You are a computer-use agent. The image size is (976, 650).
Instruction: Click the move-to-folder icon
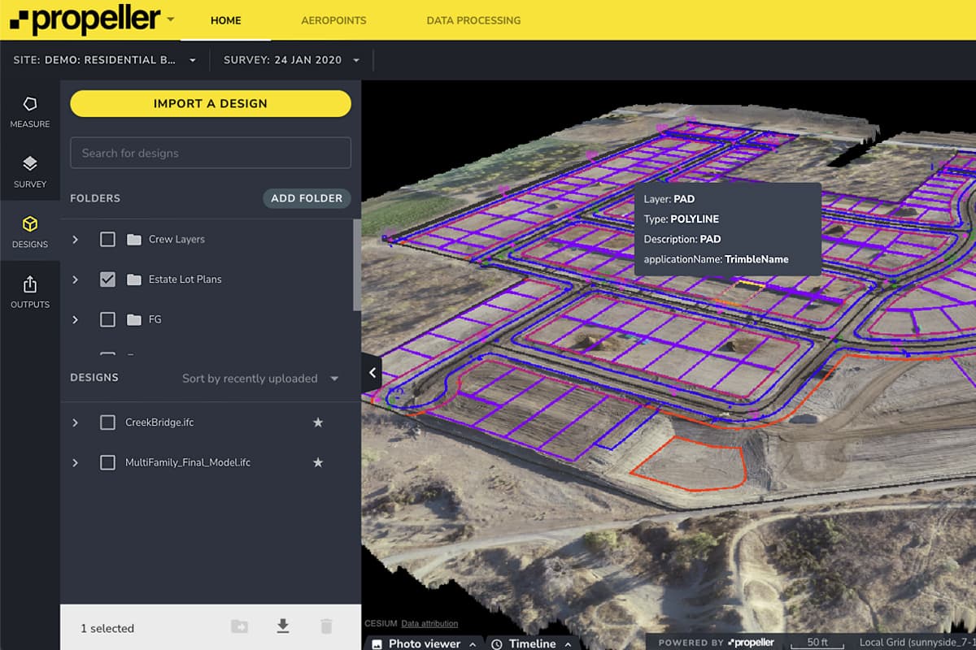pyautogui.click(x=239, y=626)
